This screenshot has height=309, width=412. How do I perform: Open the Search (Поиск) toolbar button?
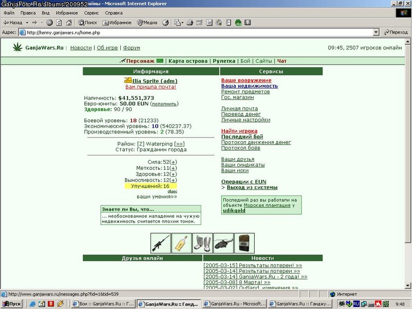coord(88,23)
